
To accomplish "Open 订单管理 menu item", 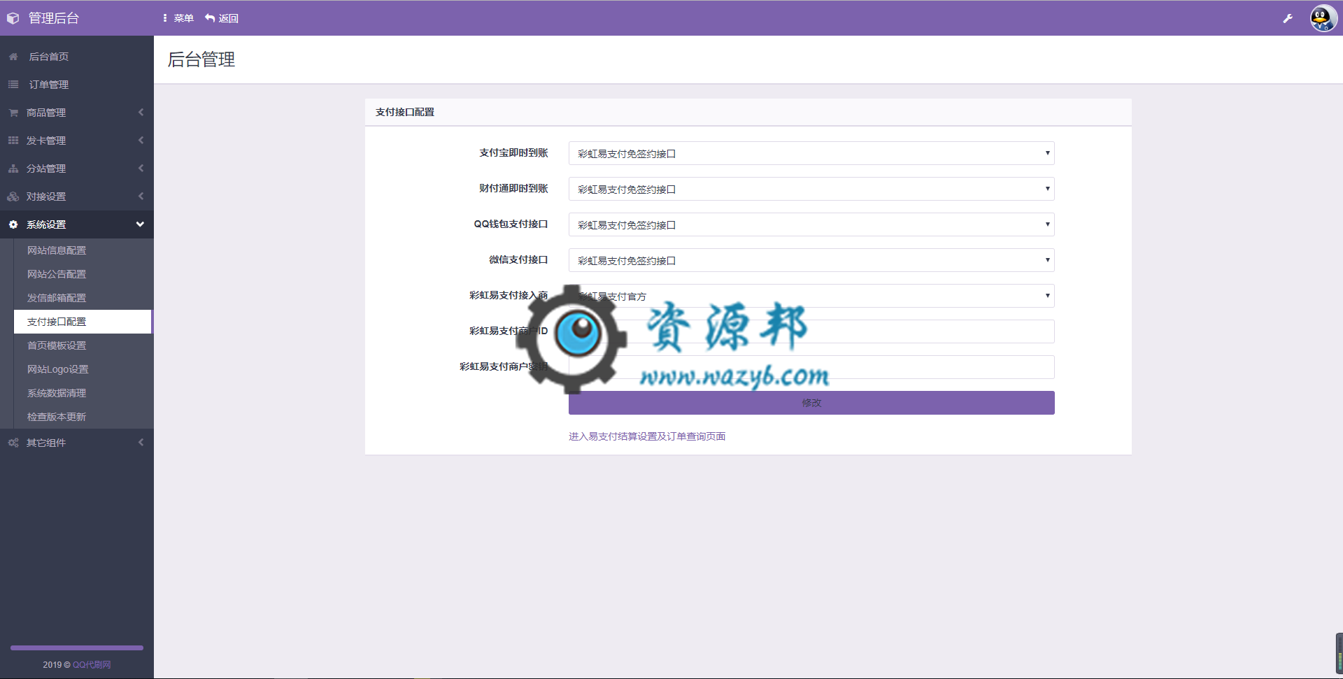I will 77,85.
